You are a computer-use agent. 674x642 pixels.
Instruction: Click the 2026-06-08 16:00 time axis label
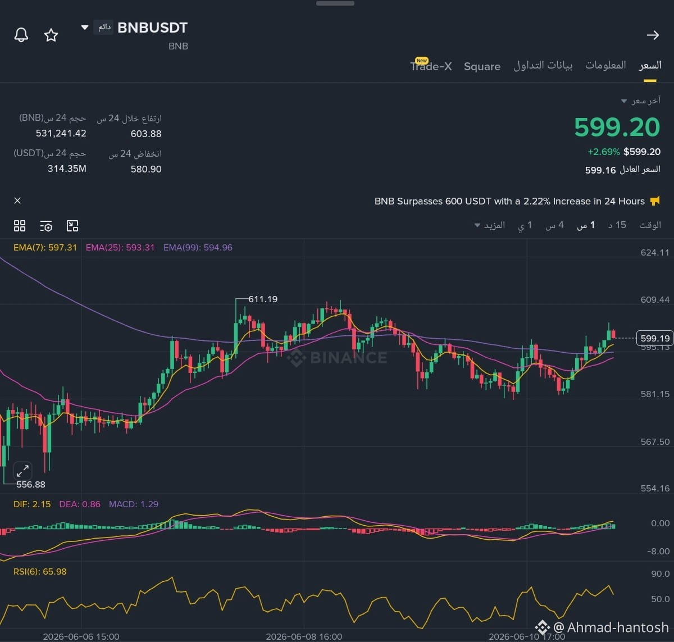click(304, 636)
